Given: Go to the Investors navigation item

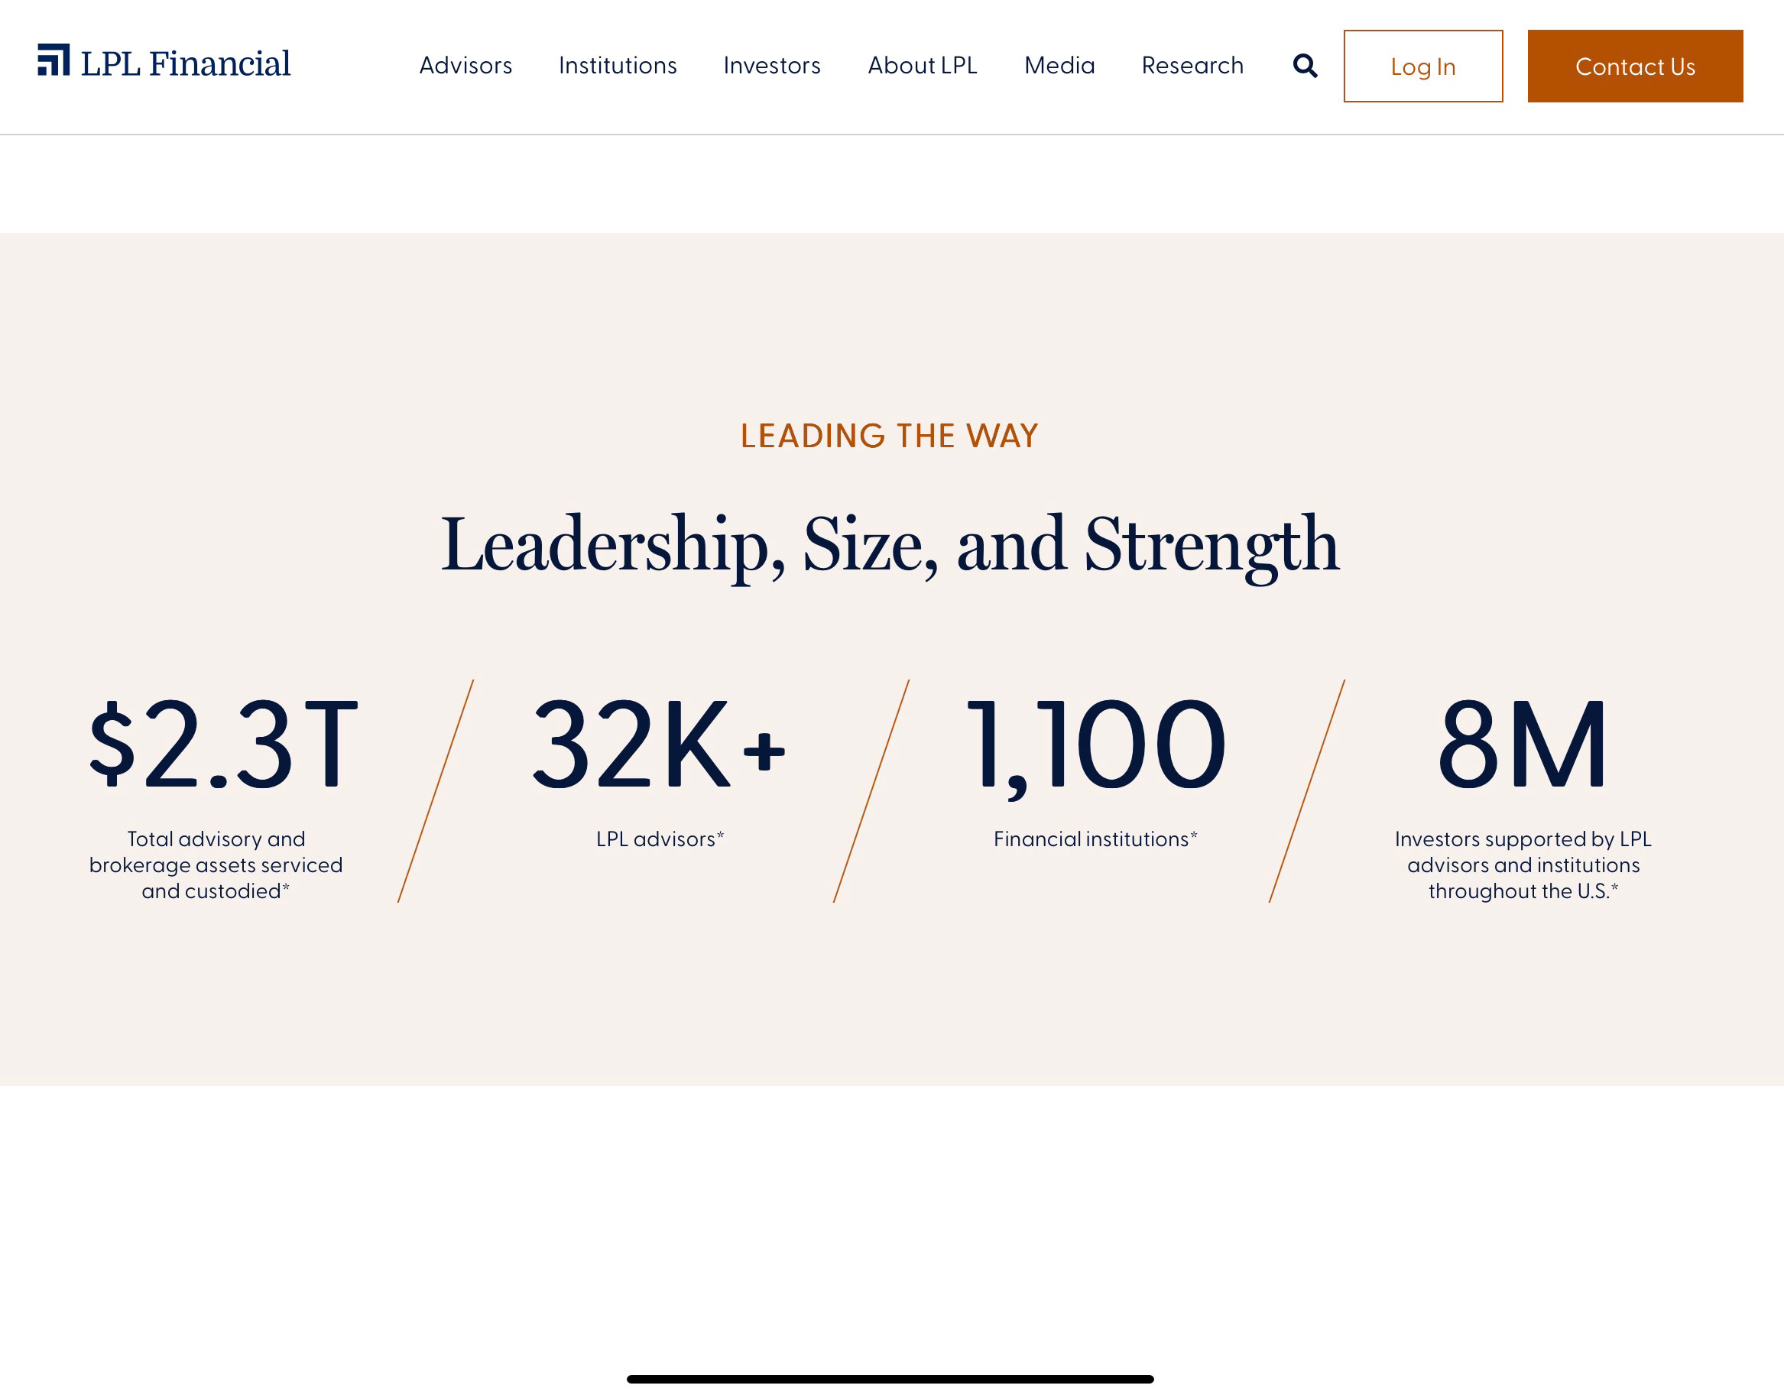Looking at the screenshot, I should tap(771, 65).
